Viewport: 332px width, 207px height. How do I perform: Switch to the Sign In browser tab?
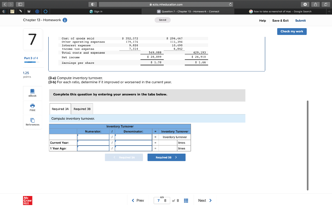click(96, 11)
